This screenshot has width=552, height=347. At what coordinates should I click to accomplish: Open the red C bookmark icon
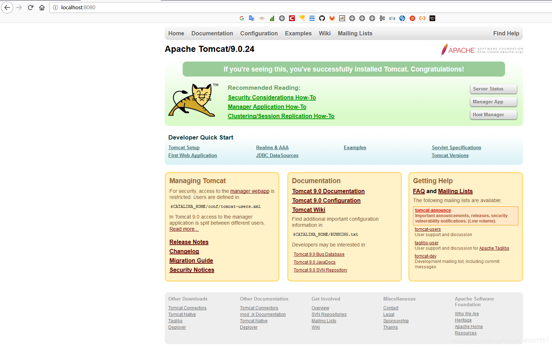click(292, 18)
